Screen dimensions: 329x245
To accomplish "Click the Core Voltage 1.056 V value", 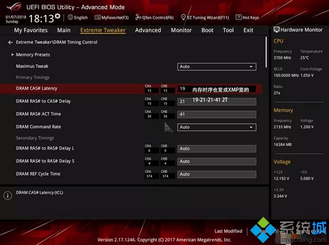I will pos(307,75).
